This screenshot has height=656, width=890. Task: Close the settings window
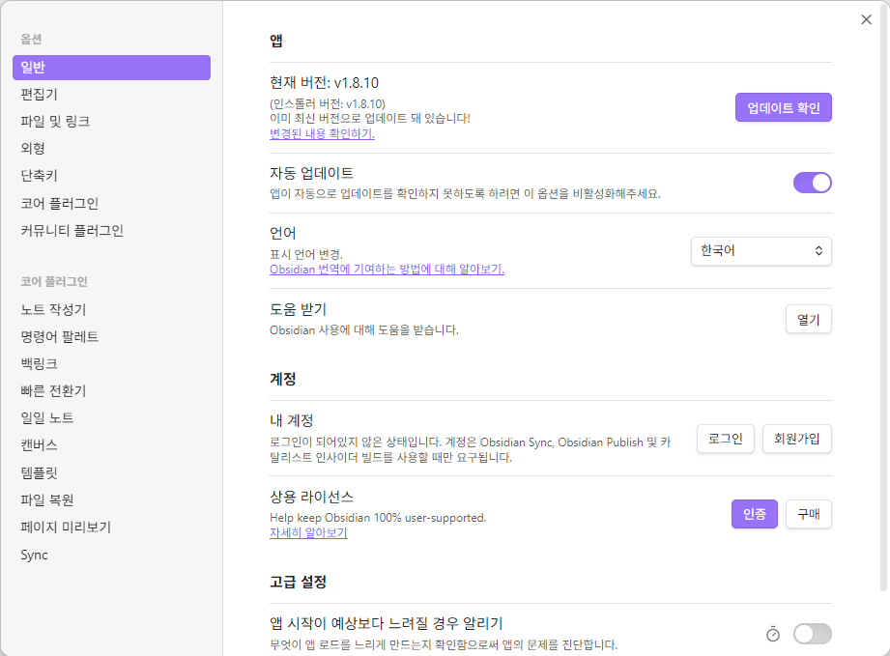(865, 19)
